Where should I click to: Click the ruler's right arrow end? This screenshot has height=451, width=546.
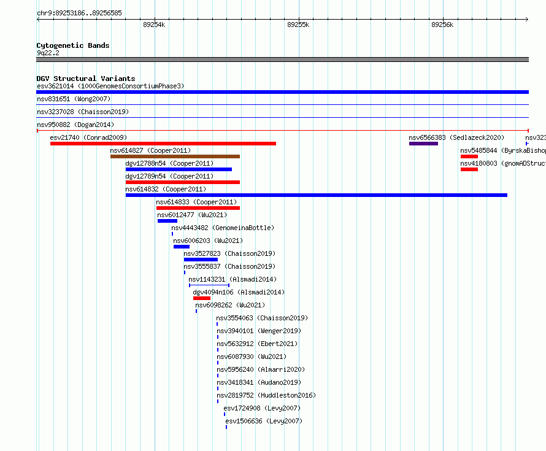click(x=527, y=20)
